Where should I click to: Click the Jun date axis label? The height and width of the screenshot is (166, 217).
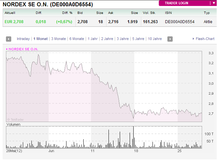51,151
